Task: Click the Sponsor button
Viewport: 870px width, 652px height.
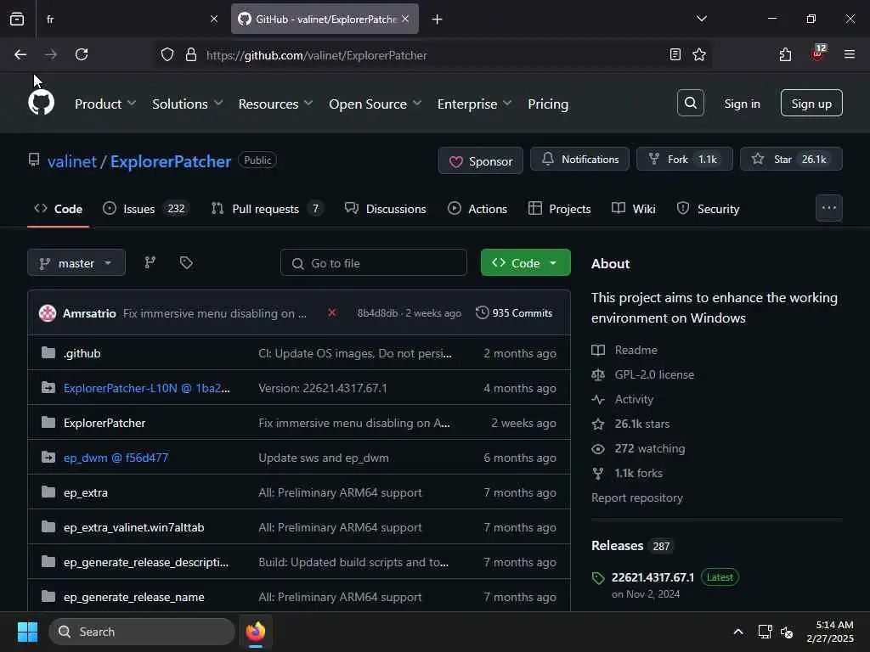Action: pyautogui.click(x=481, y=160)
